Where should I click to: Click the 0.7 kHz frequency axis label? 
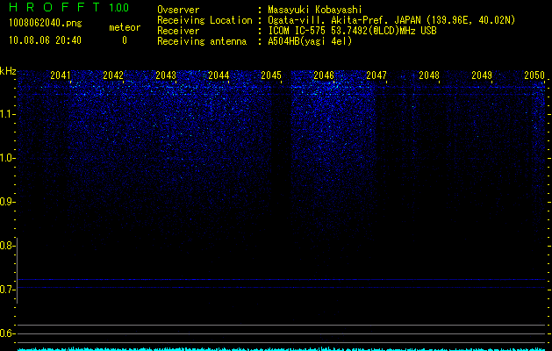tap(7, 290)
